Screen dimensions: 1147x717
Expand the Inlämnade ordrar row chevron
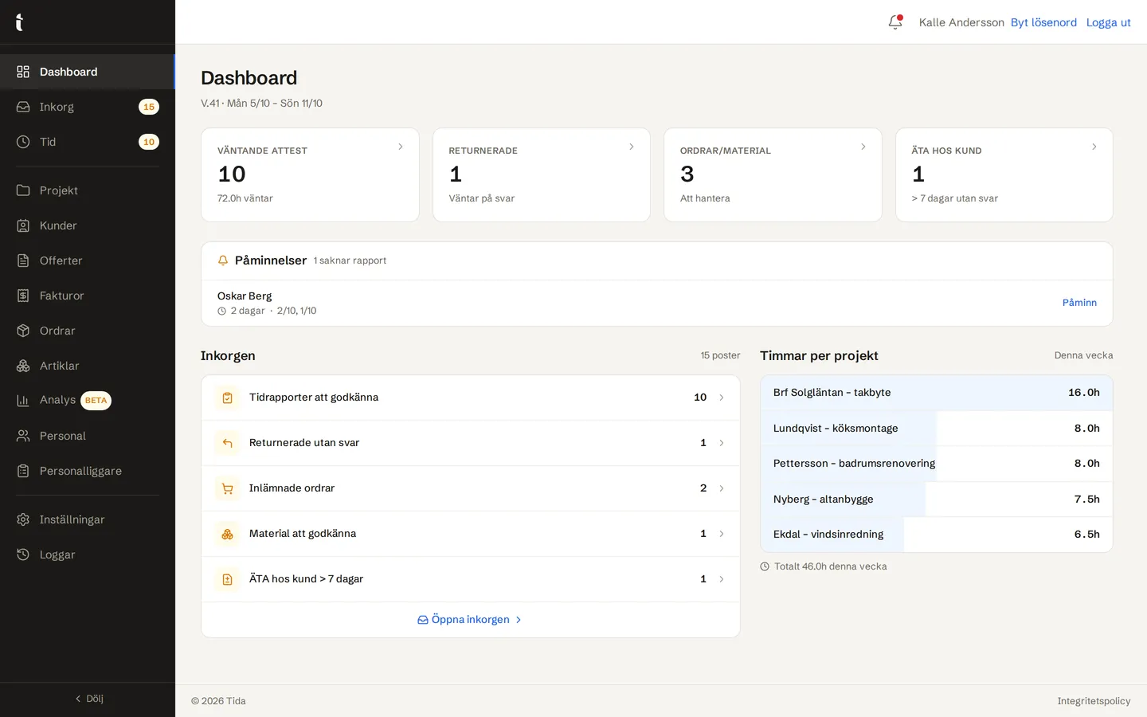tap(722, 488)
